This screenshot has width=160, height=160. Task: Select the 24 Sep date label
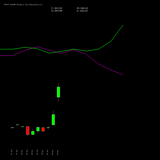[x=37, y=152]
